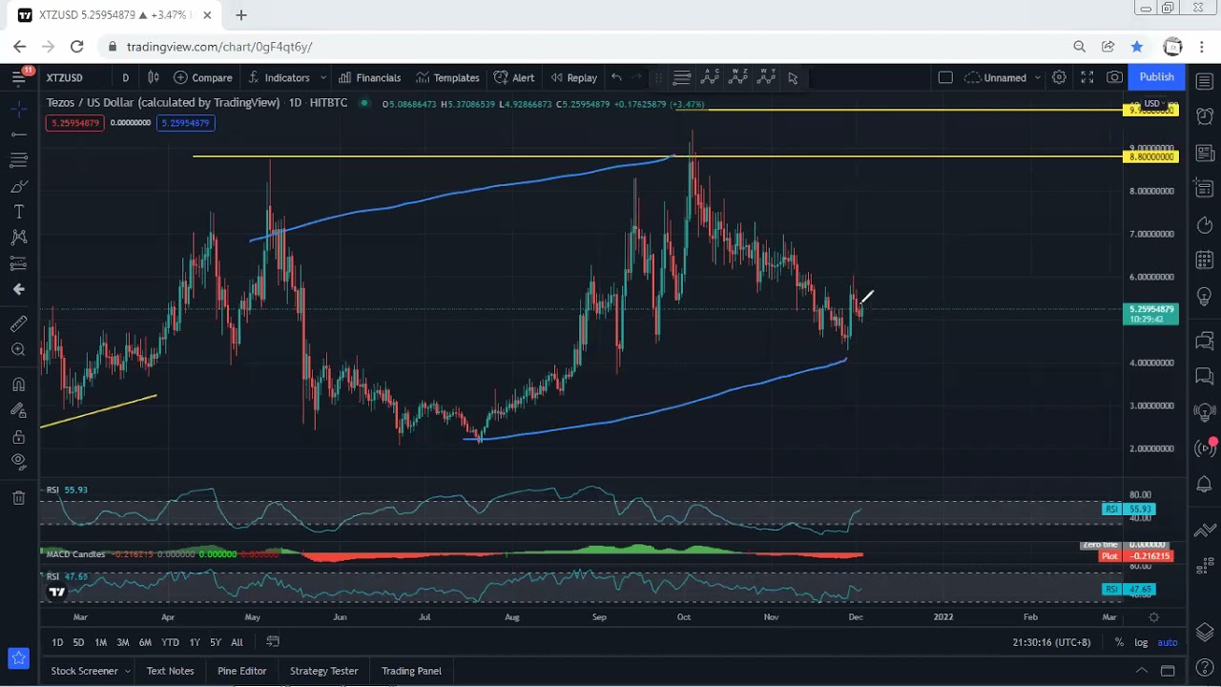Open the Text Notes tab
Image resolution: width=1221 pixels, height=687 pixels.
click(170, 671)
